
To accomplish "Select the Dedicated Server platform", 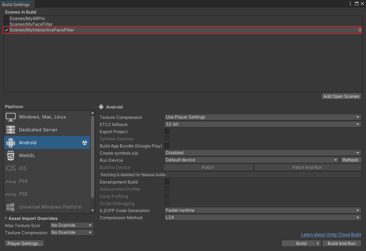I will [47, 130].
